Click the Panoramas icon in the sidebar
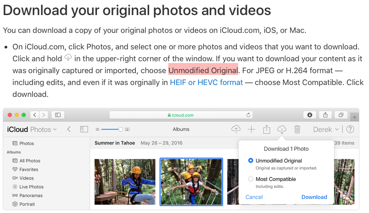 point(15,195)
